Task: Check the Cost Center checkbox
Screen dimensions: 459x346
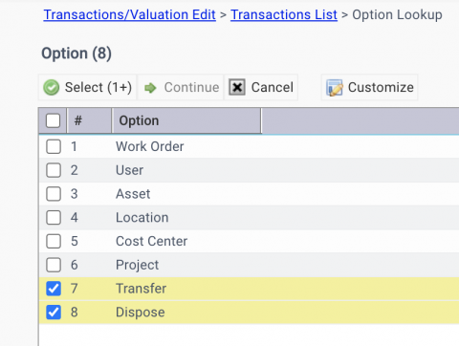Action: point(54,241)
